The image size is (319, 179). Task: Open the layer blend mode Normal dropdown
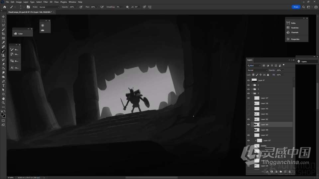pos(257,70)
